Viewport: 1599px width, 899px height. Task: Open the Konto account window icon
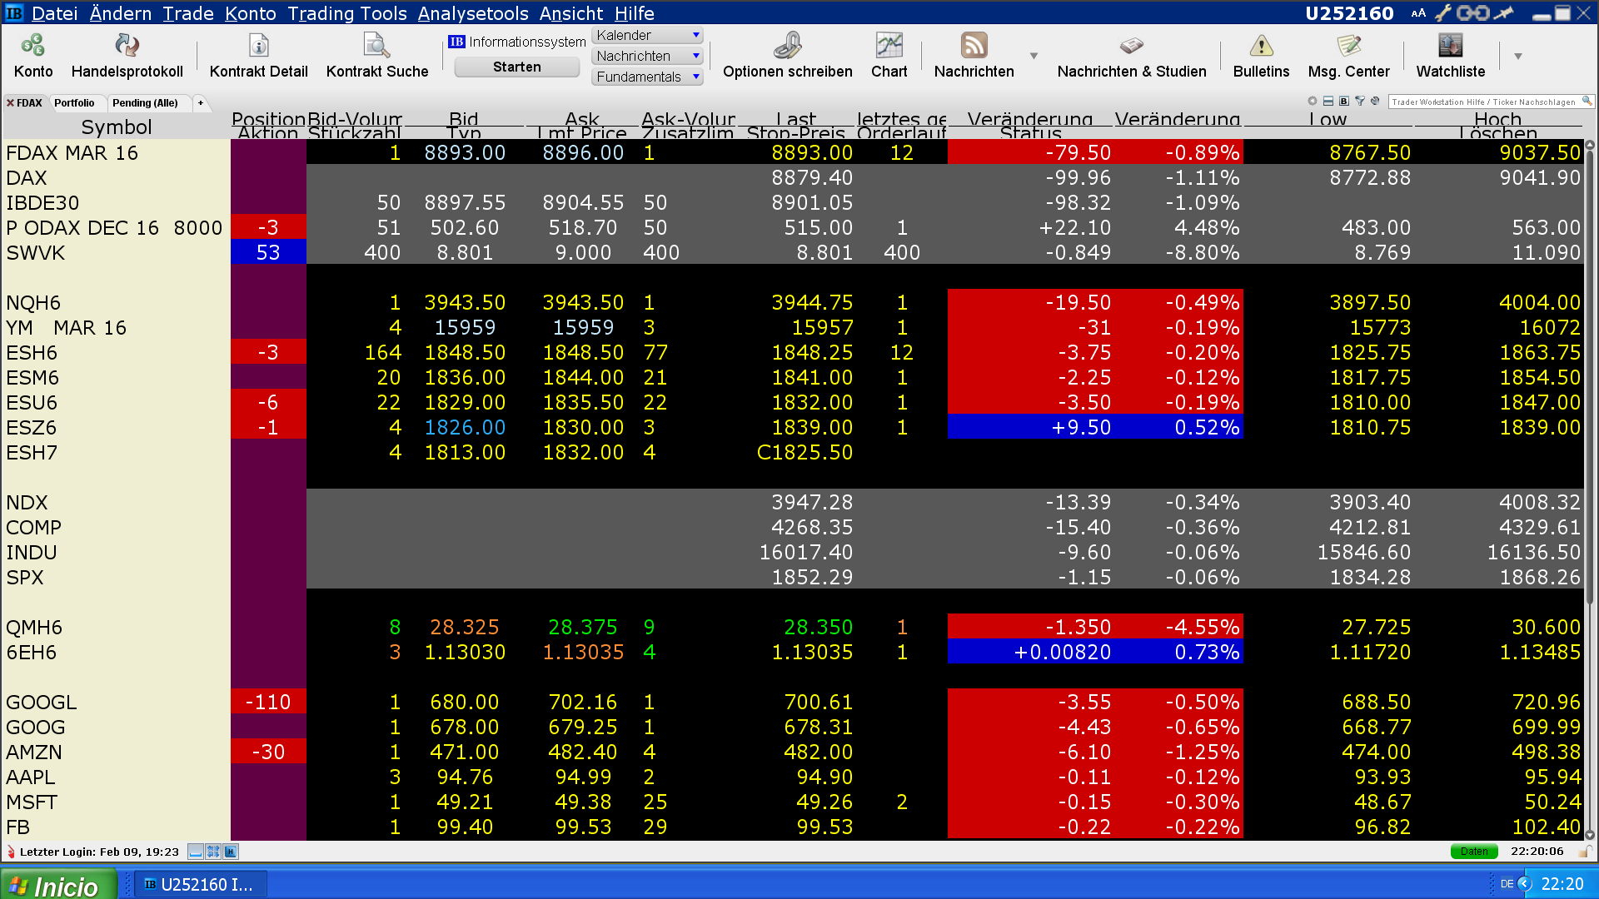point(33,46)
